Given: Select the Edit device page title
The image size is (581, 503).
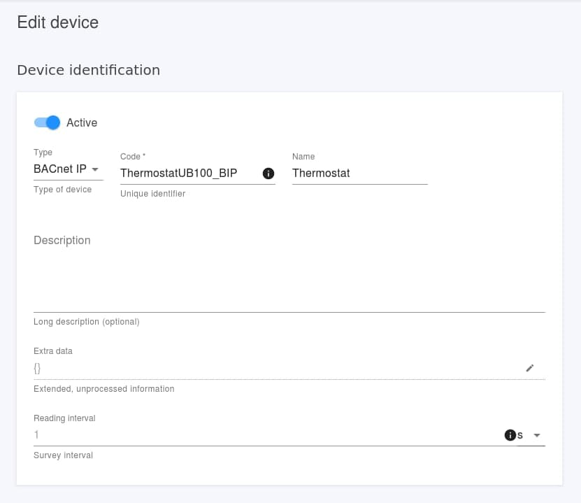Looking at the screenshot, I should pyautogui.click(x=58, y=22).
